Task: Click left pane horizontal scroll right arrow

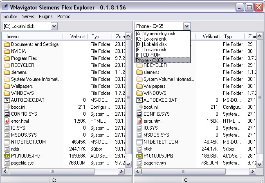Action: (x=121, y=171)
